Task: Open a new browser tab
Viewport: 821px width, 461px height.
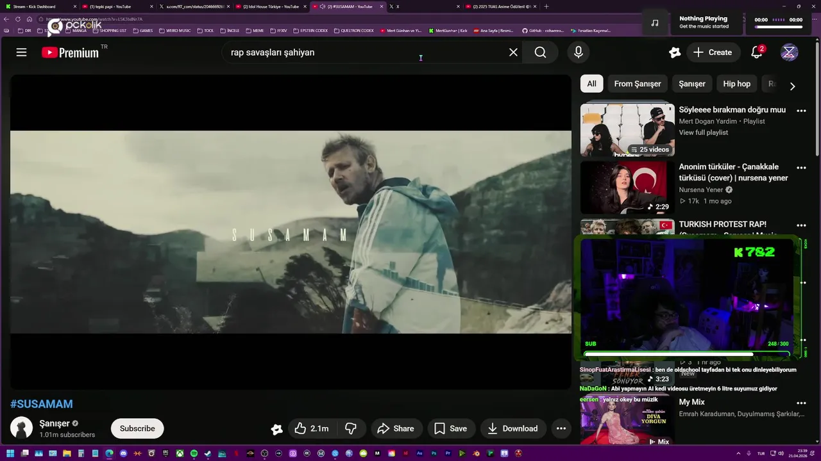Action: [546, 6]
